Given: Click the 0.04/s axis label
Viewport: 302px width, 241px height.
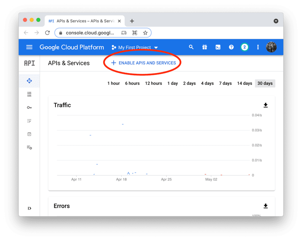Looking at the screenshot, I should pos(257,115).
